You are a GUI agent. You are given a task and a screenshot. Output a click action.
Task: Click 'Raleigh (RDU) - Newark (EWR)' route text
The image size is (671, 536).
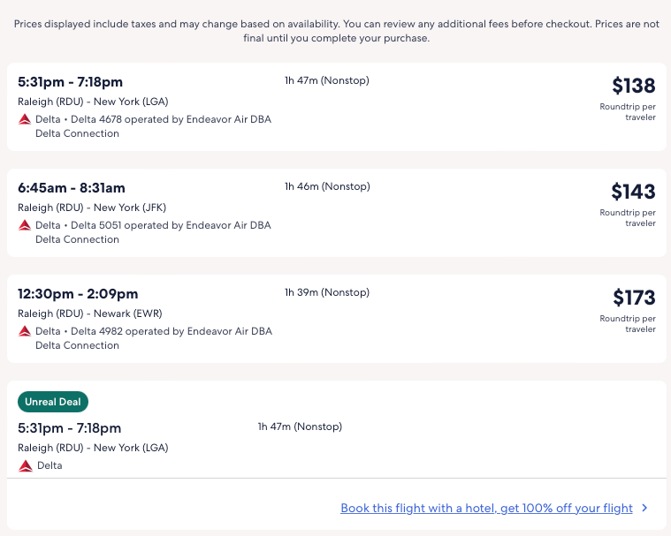coord(90,313)
